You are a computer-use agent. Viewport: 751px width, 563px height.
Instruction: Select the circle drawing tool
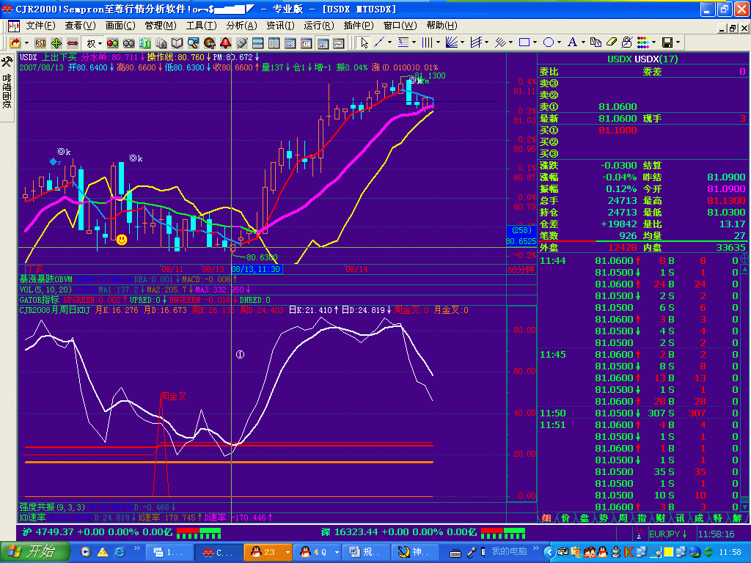pos(549,43)
